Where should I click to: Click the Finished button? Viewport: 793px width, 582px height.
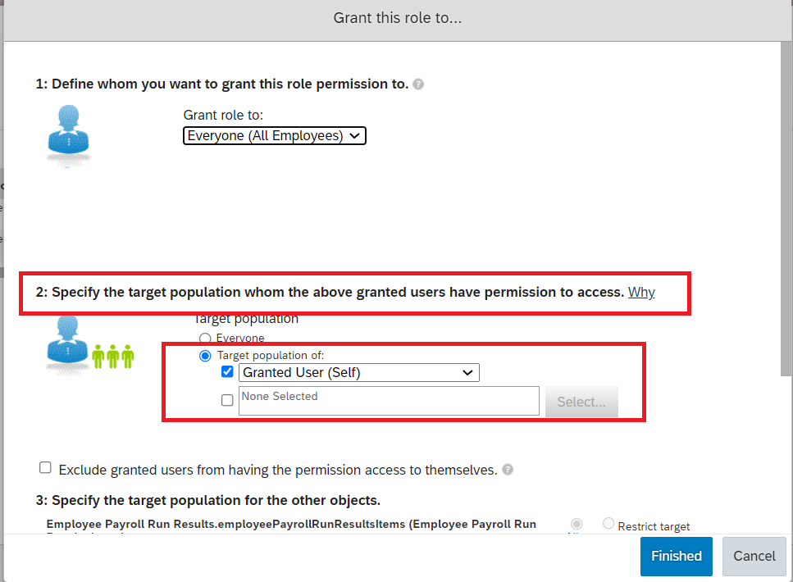(677, 557)
